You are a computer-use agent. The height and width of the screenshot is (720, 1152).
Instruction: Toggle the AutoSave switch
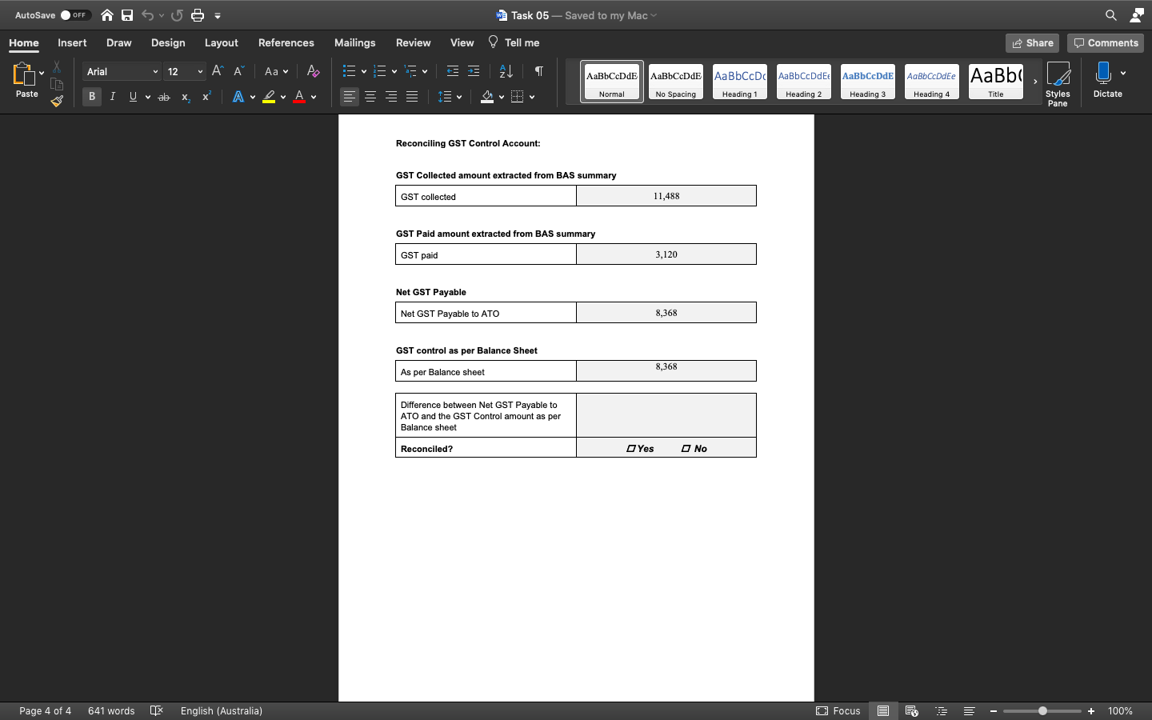[x=75, y=15]
